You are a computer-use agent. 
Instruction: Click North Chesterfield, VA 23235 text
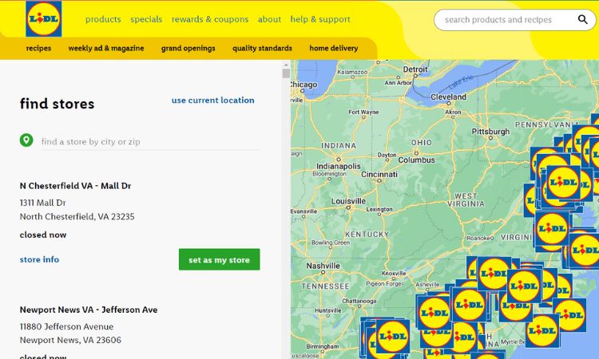pos(77,217)
